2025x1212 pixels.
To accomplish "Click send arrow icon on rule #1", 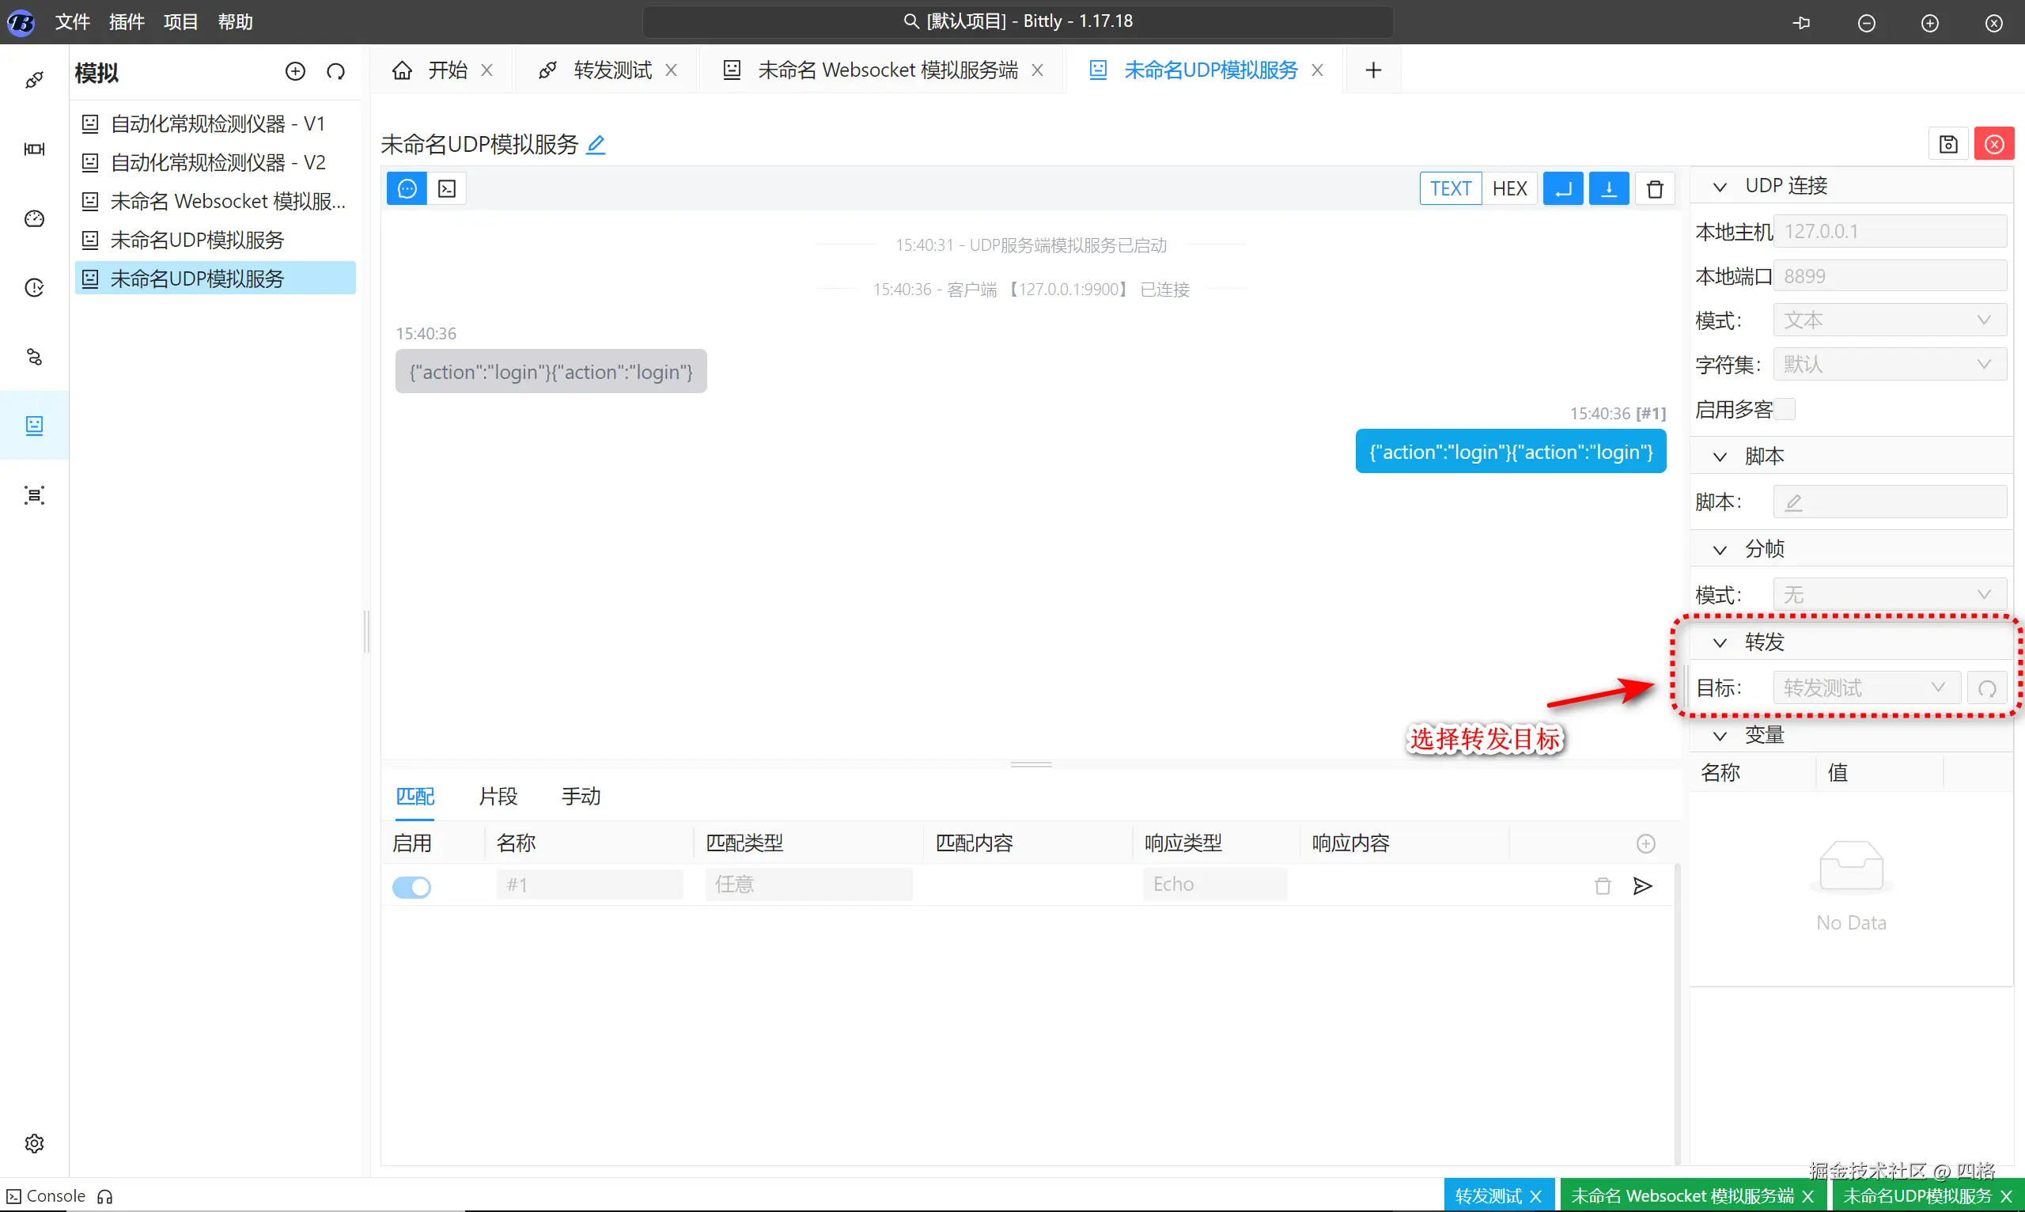I will [x=1642, y=886].
